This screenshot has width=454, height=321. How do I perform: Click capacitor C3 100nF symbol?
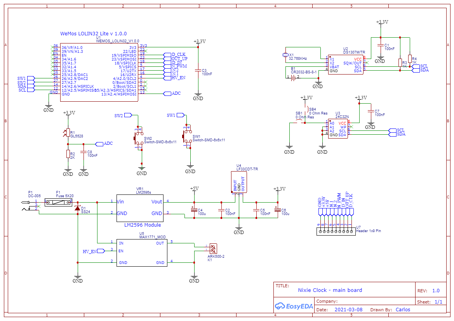tap(198, 71)
